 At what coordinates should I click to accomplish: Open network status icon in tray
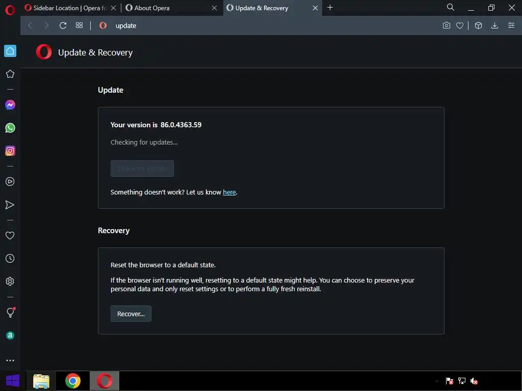pyautogui.click(x=462, y=381)
